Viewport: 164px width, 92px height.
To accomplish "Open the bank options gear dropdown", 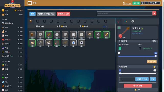I will coord(105,26).
